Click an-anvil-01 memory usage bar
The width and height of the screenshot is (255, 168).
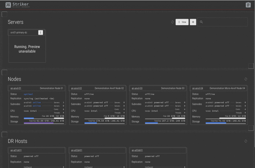[44, 118]
